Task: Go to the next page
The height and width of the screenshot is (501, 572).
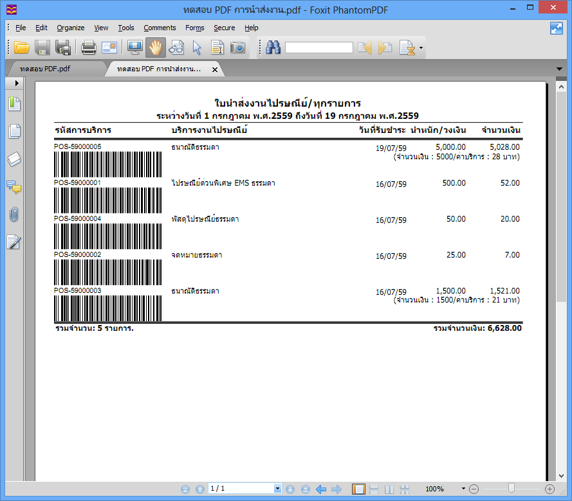Action: (x=290, y=489)
